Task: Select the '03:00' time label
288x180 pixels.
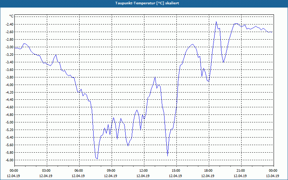Action: click(x=46, y=171)
